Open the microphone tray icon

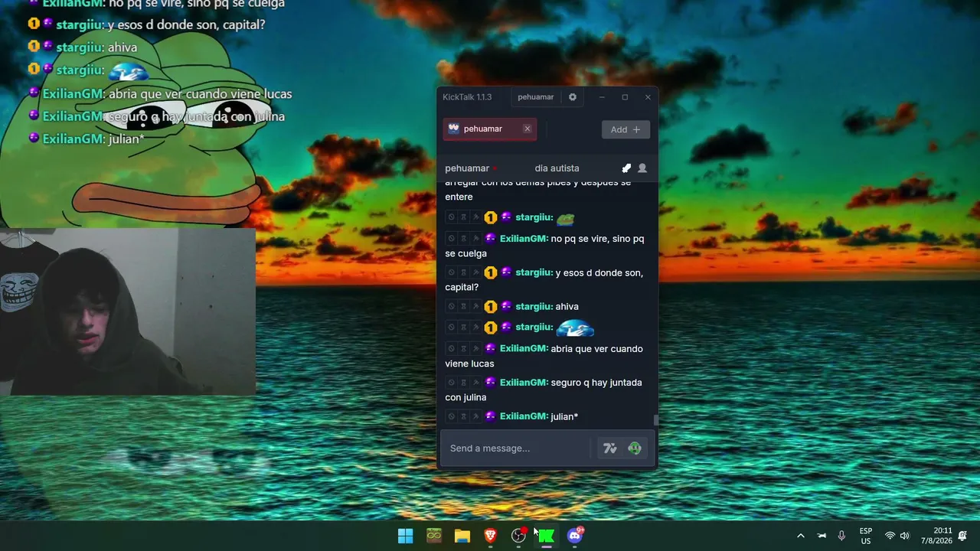pyautogui.click(x=841, y=536)
